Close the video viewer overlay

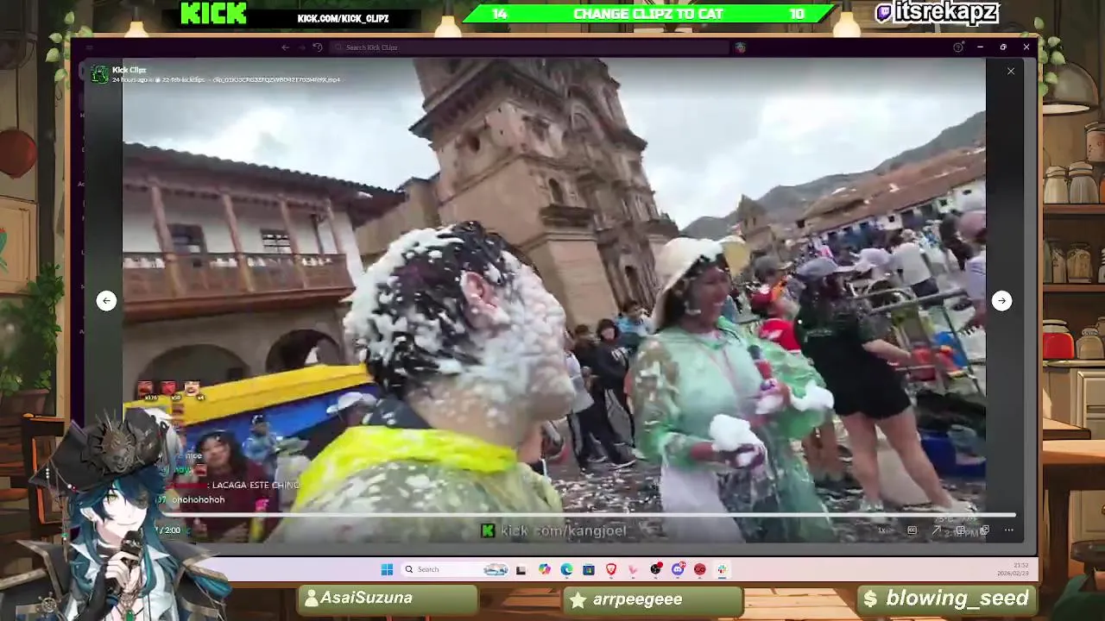[x=1011, y=71]
